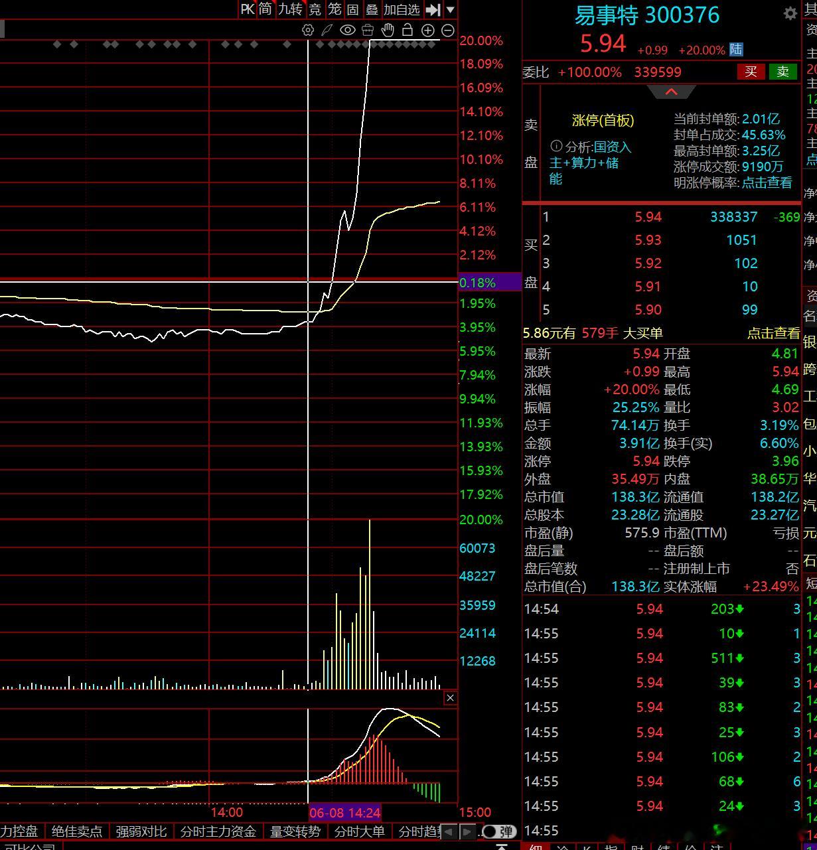Click the indicator tabs right-arrow
Image resolution: width=817 pixels, height=850 pixels.
[x=467, y=831]
